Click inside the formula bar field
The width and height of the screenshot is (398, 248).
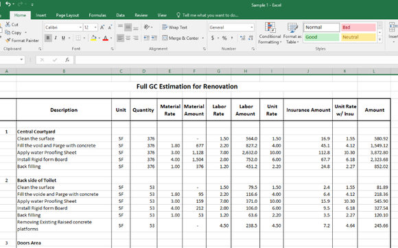[236, 60]
